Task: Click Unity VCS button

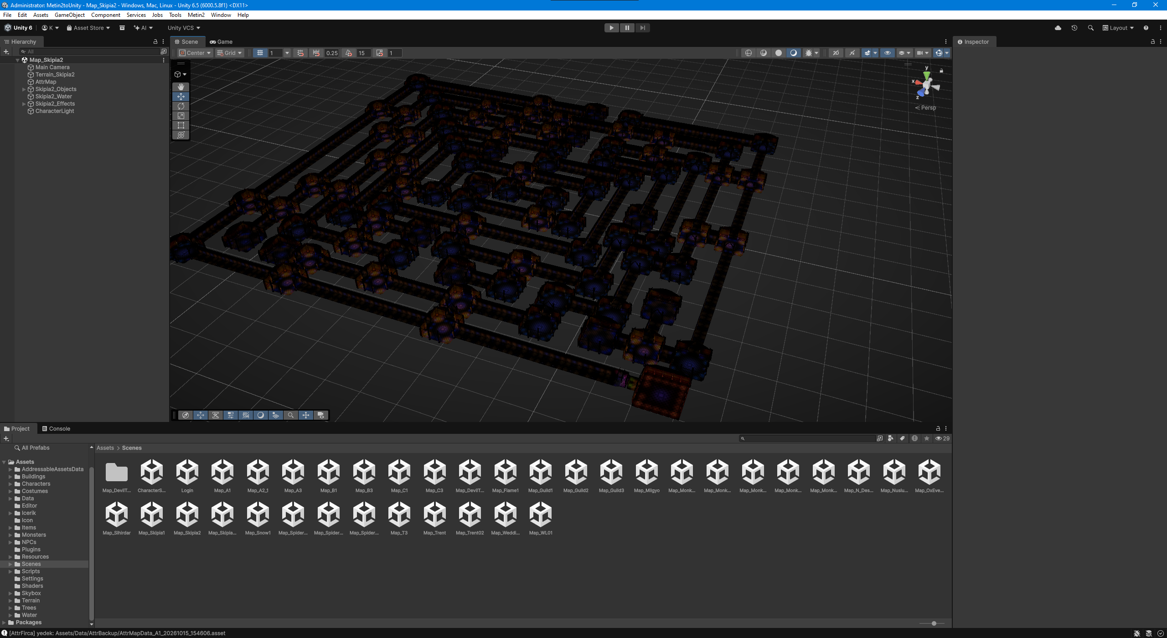Action: (x=184, y=28)
